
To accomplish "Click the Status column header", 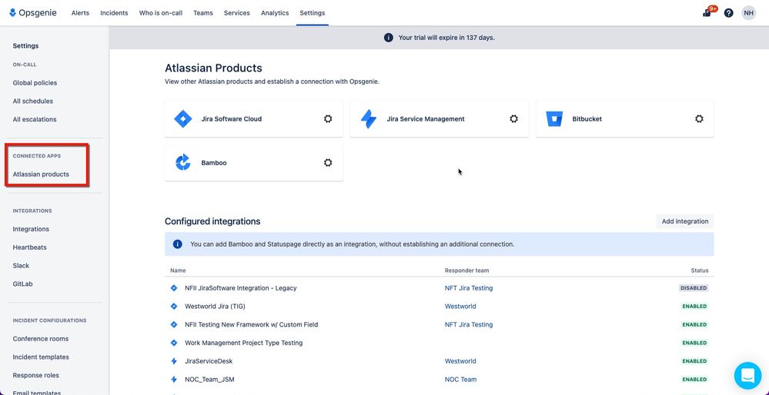I will (x=700, y=271).
